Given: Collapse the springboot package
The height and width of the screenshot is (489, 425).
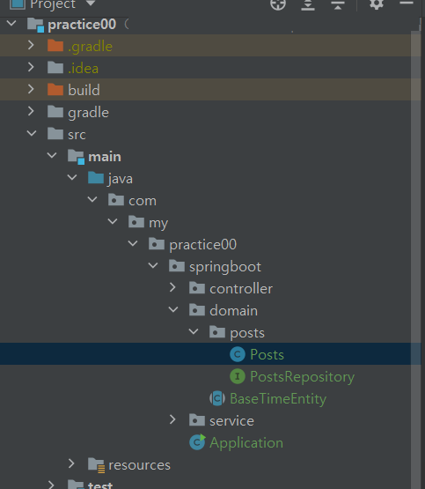Looking at the screenshot, I should [153, 265].
